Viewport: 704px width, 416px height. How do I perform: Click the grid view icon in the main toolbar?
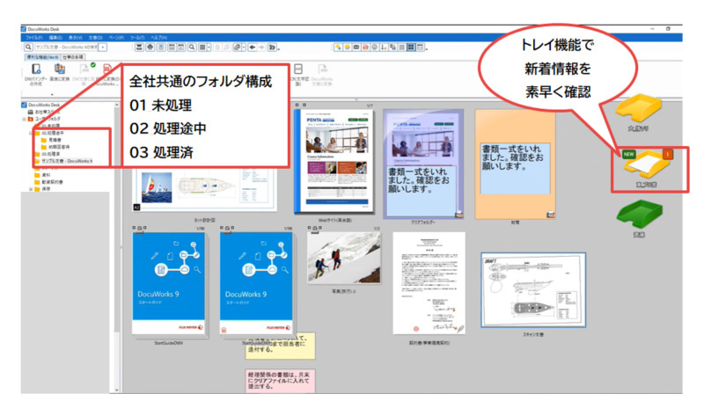(202, 47)
